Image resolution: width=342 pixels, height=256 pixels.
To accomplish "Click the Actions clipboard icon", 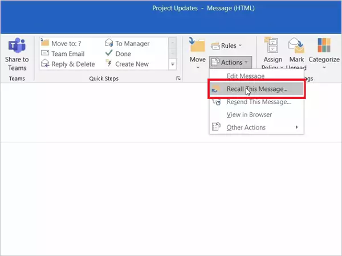I will [215, 62].
